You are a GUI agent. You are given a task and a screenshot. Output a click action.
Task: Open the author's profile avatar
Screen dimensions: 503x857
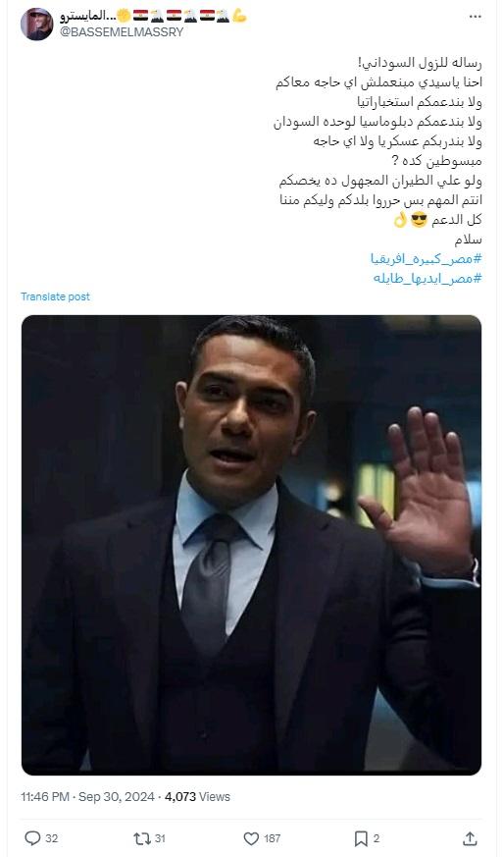[36, 24]
